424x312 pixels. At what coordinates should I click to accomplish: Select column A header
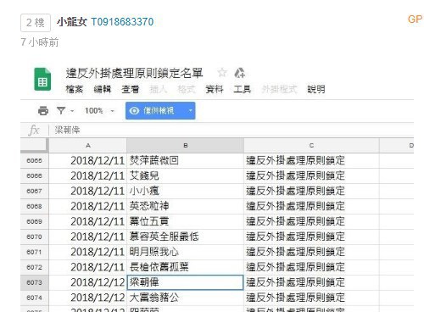(x=88, y=146)
